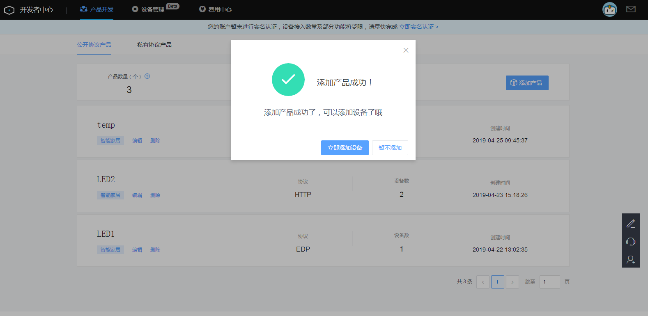Click 暂不添加 button
The height and width of the screenshot is (316, 648).
pyautogui.click(x=390, y=148)
